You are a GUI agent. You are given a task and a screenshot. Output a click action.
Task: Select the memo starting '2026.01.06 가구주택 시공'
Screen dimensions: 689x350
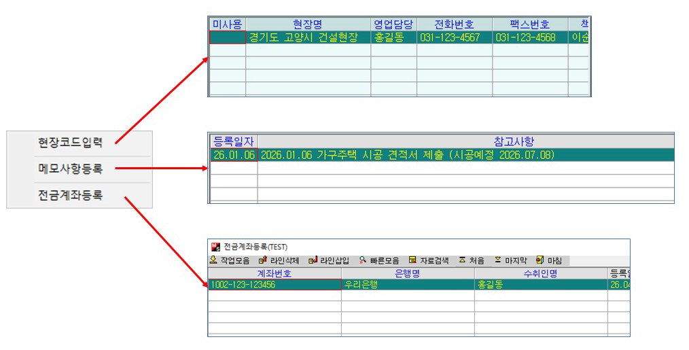point(465,155)
